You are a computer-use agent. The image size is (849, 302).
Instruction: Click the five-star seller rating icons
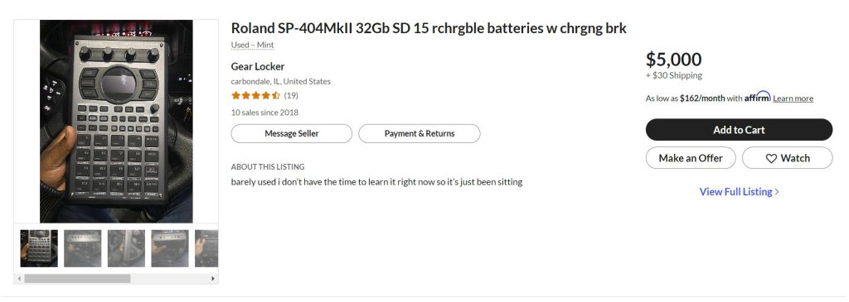click(255, 96)
